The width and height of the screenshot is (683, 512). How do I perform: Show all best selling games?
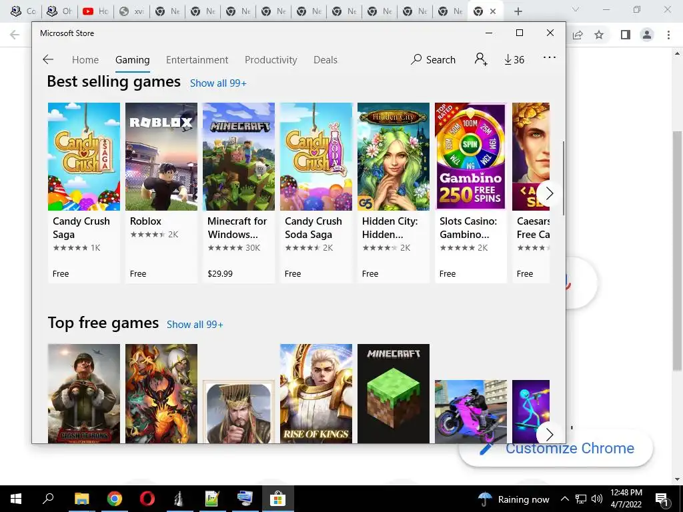(x=218, y=83)
